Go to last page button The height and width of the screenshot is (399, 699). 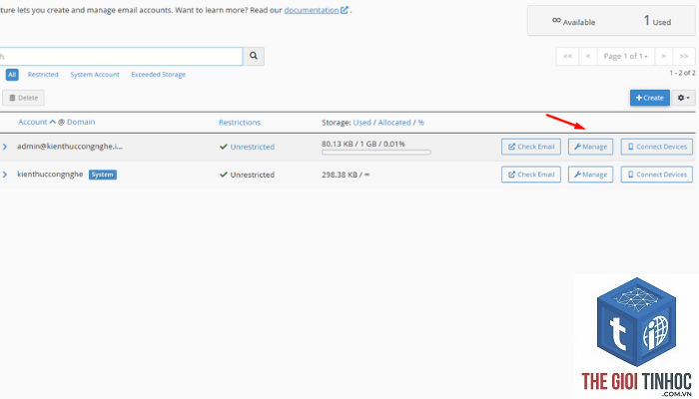[684, 56]
